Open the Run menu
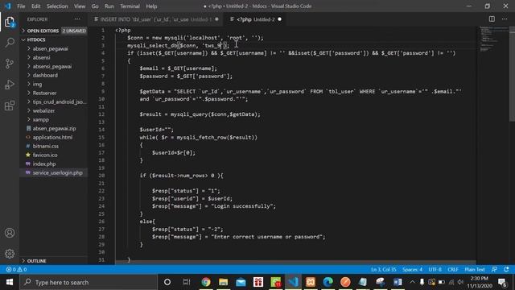Image resolution: width=515 pixels, height=290 pixels. 109,6
